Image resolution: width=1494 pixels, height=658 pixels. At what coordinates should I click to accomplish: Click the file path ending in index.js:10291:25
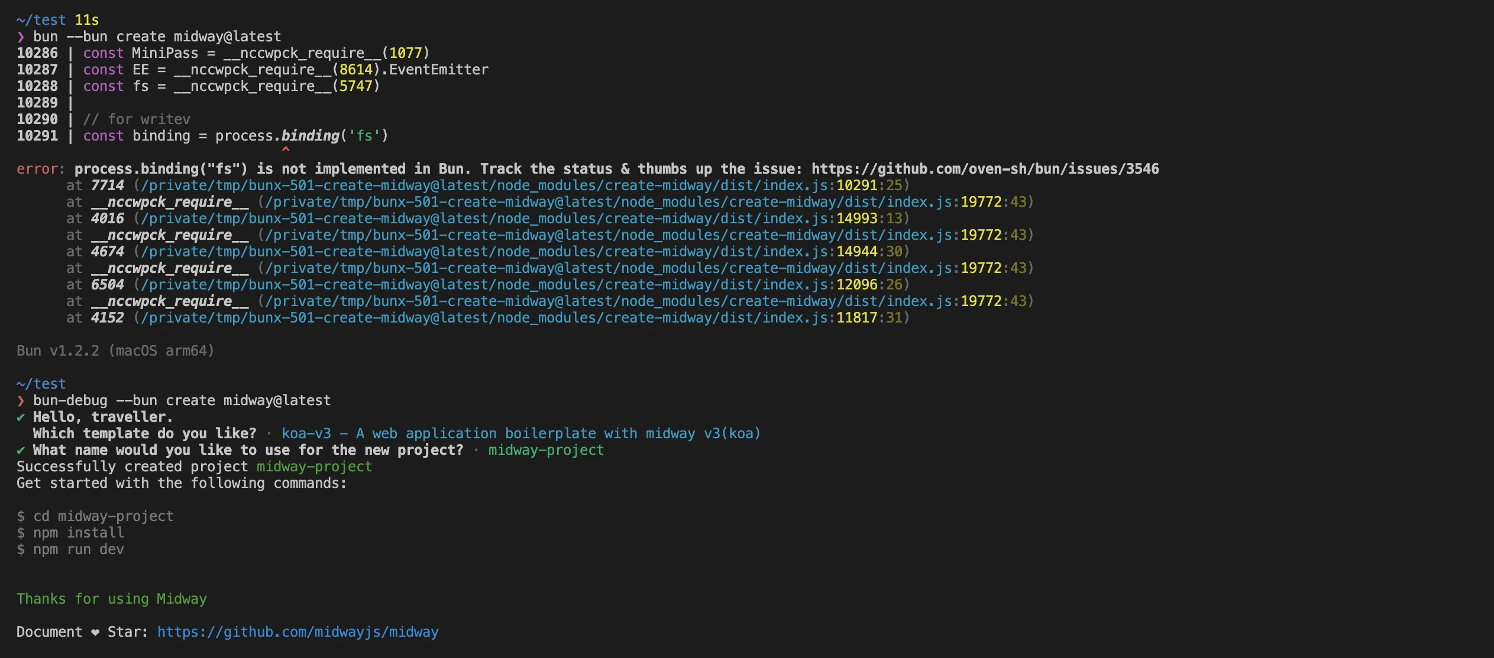(x=521, y=185)
